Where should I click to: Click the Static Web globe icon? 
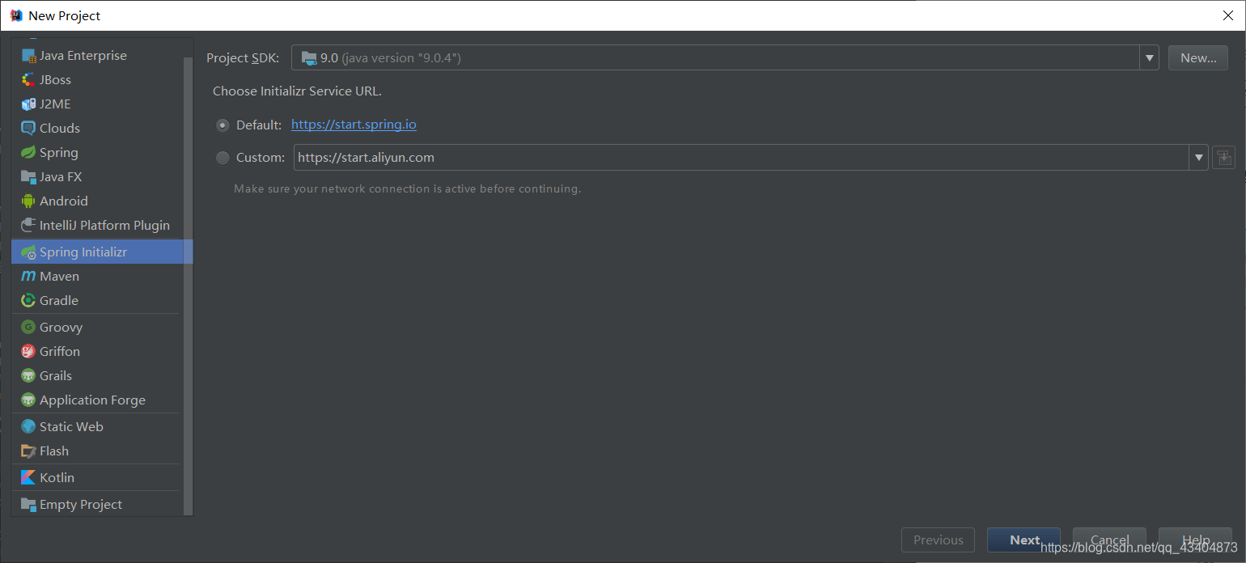coord(28,427)
